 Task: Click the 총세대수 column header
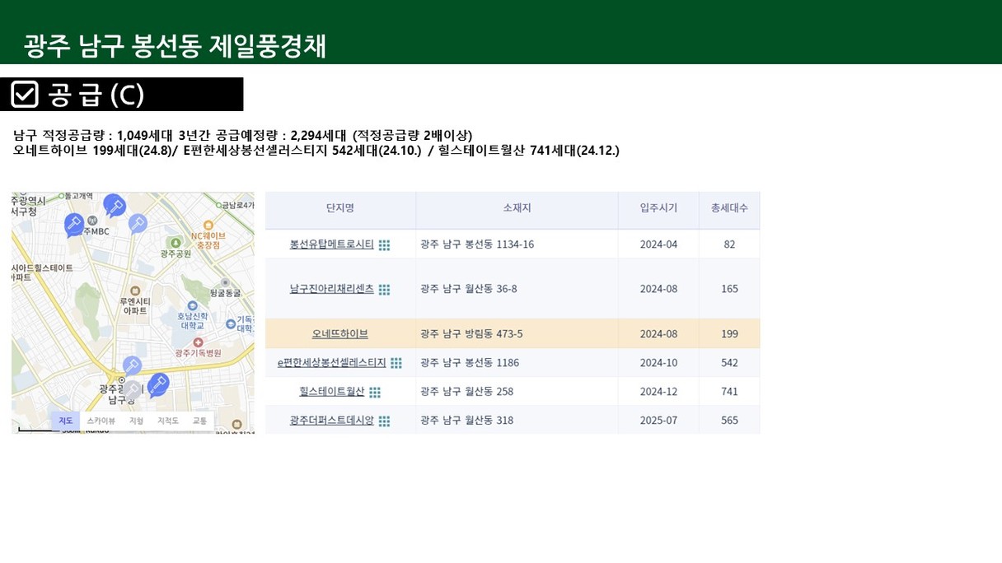pyautogui.click(x=730, y=209)
